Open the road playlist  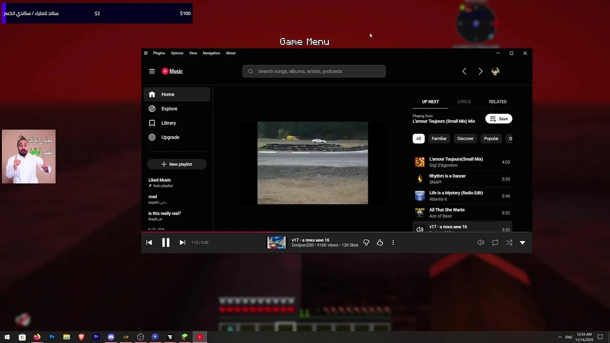coord(177,199)
